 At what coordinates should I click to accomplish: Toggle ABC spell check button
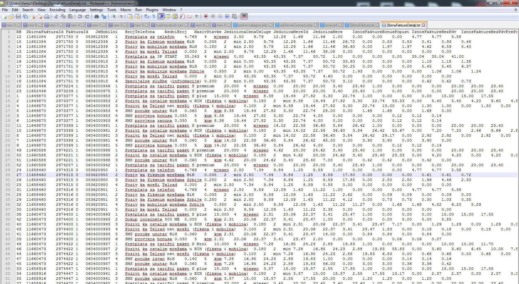tap(244, 16)
